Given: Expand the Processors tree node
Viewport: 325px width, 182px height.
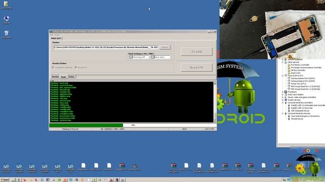Looking at the screenshot, I should pos(283,92).
